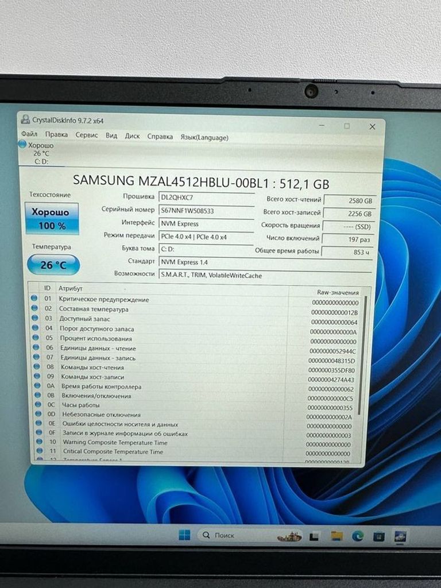Open the Правка menu
Viewport: 441px width, 588px height.
(56, 134)
